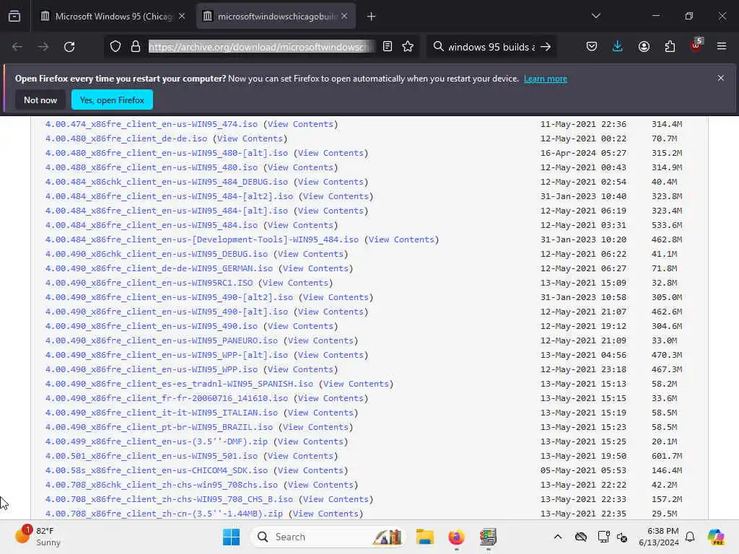Go back to previous page
The height and width of the screenshot is (554, 739).
tap(17, 47)
